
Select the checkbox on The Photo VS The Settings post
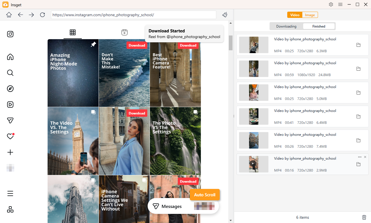point(195,112)
